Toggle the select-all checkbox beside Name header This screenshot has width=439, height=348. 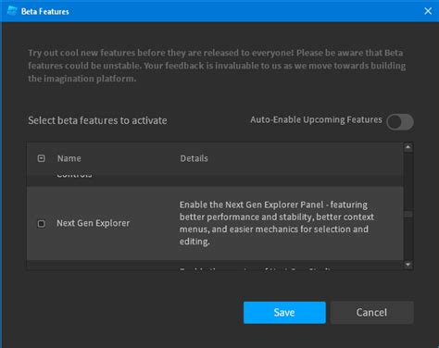[41, 158]
